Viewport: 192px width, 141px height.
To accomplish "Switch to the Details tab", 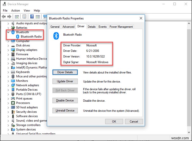I will point(92,27).
